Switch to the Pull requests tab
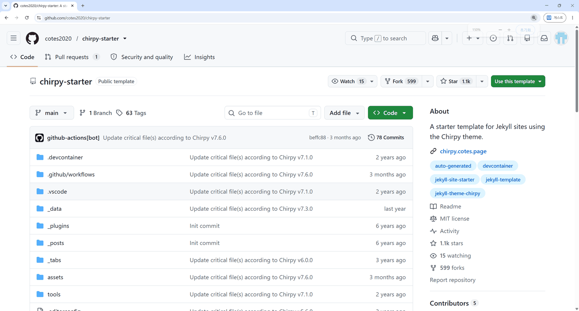579x311 pixels. tap(72, 57)
